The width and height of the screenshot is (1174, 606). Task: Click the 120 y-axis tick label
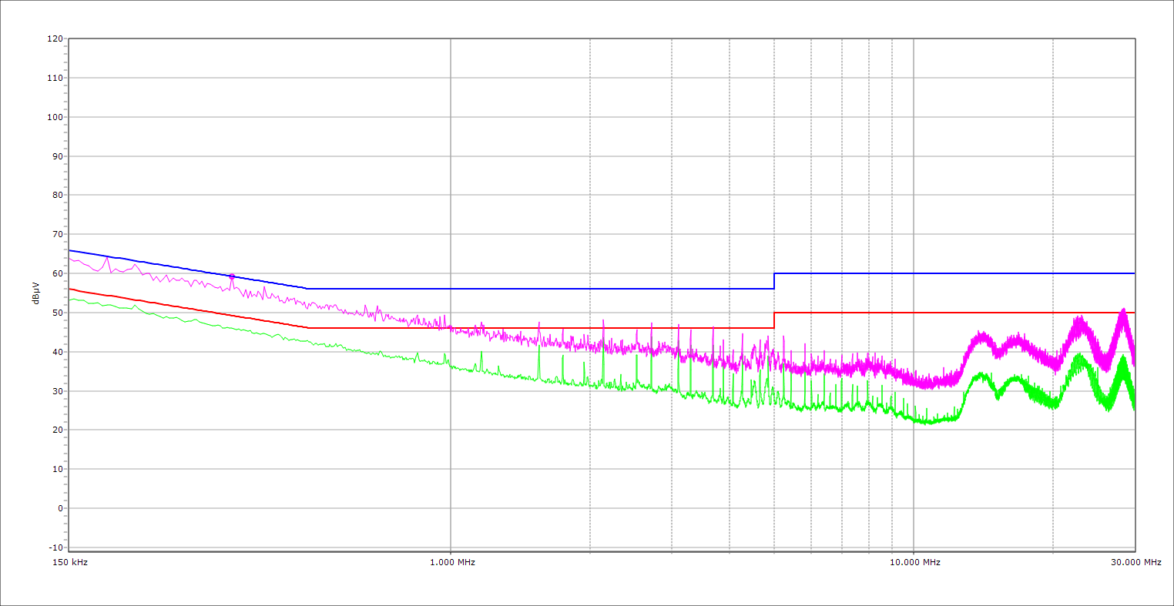point(55,39)
